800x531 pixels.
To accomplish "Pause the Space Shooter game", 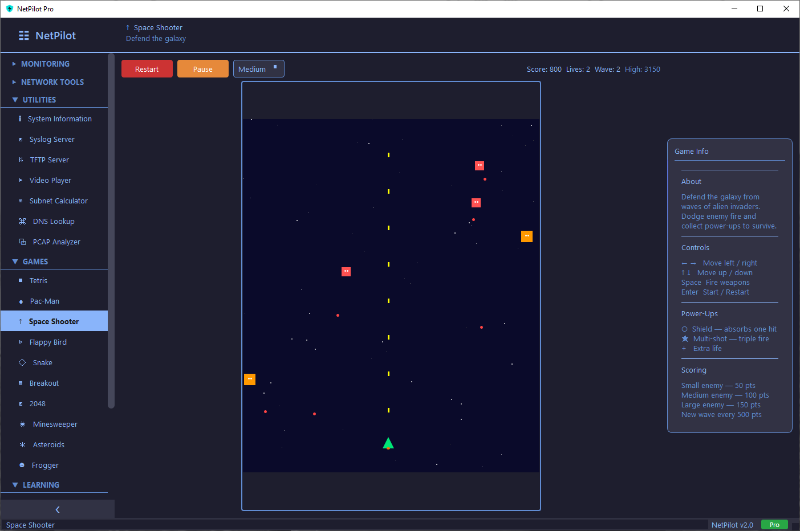I will [x=202, y=68].
